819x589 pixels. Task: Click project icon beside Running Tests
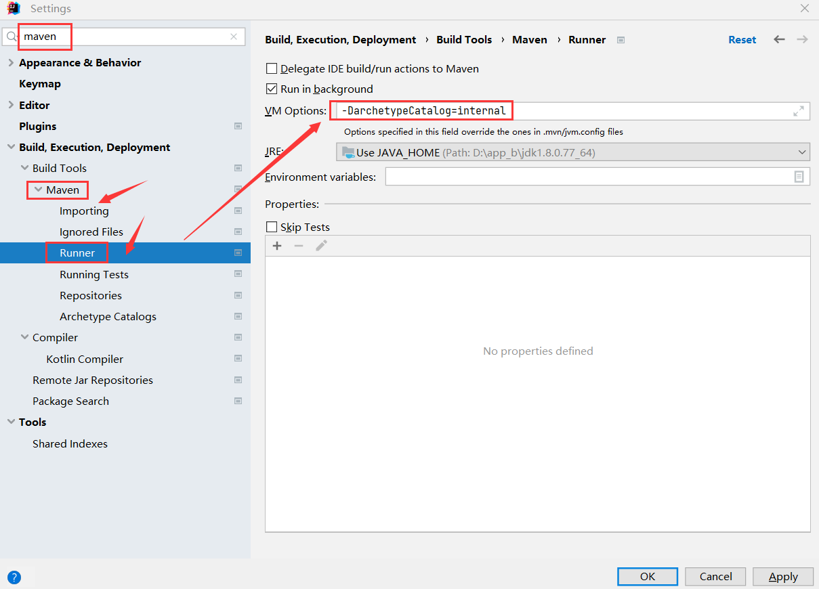point(238,274)
